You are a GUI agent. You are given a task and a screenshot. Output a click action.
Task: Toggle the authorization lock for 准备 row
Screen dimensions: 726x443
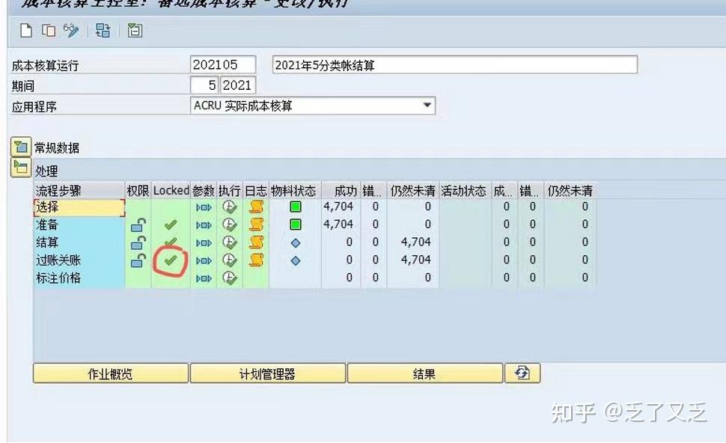pyautogui.click(x=135, y=224)
